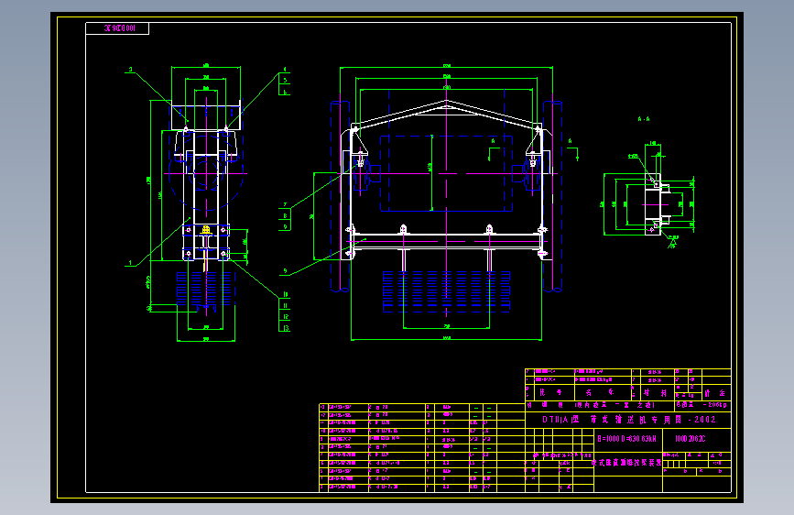Click the 1000 2062C drawing code cell
The image size is (794, 515).
691,438
